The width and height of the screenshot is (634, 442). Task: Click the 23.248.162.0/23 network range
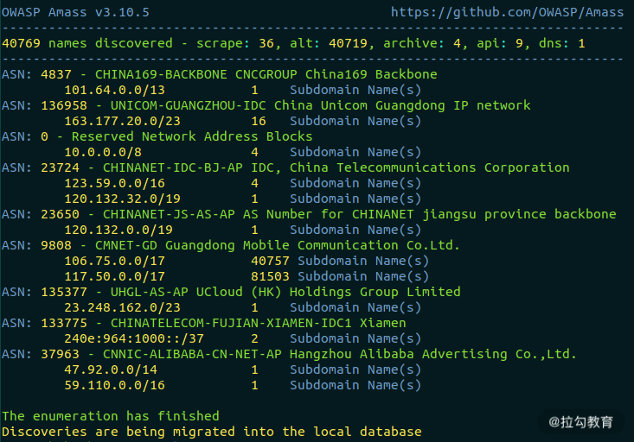(x=123, y=307)
